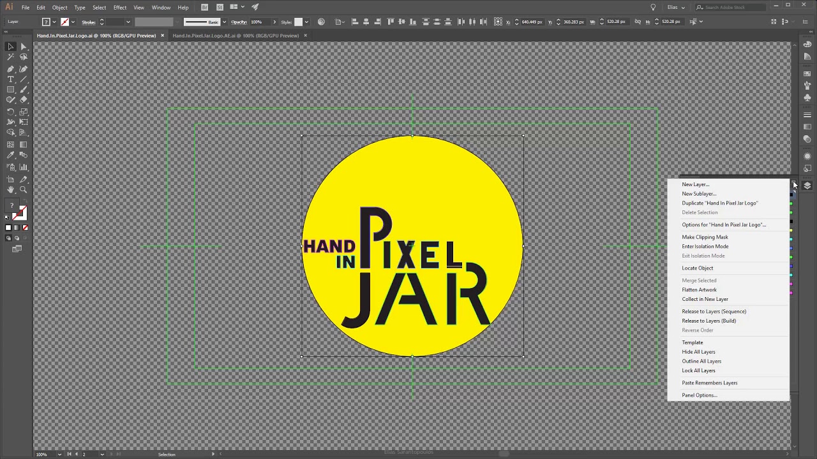The width and height of the screenshot is (817, 459).
Task: Open Adobe Bridge via the Br icon
Action: [x=204, y=7]
